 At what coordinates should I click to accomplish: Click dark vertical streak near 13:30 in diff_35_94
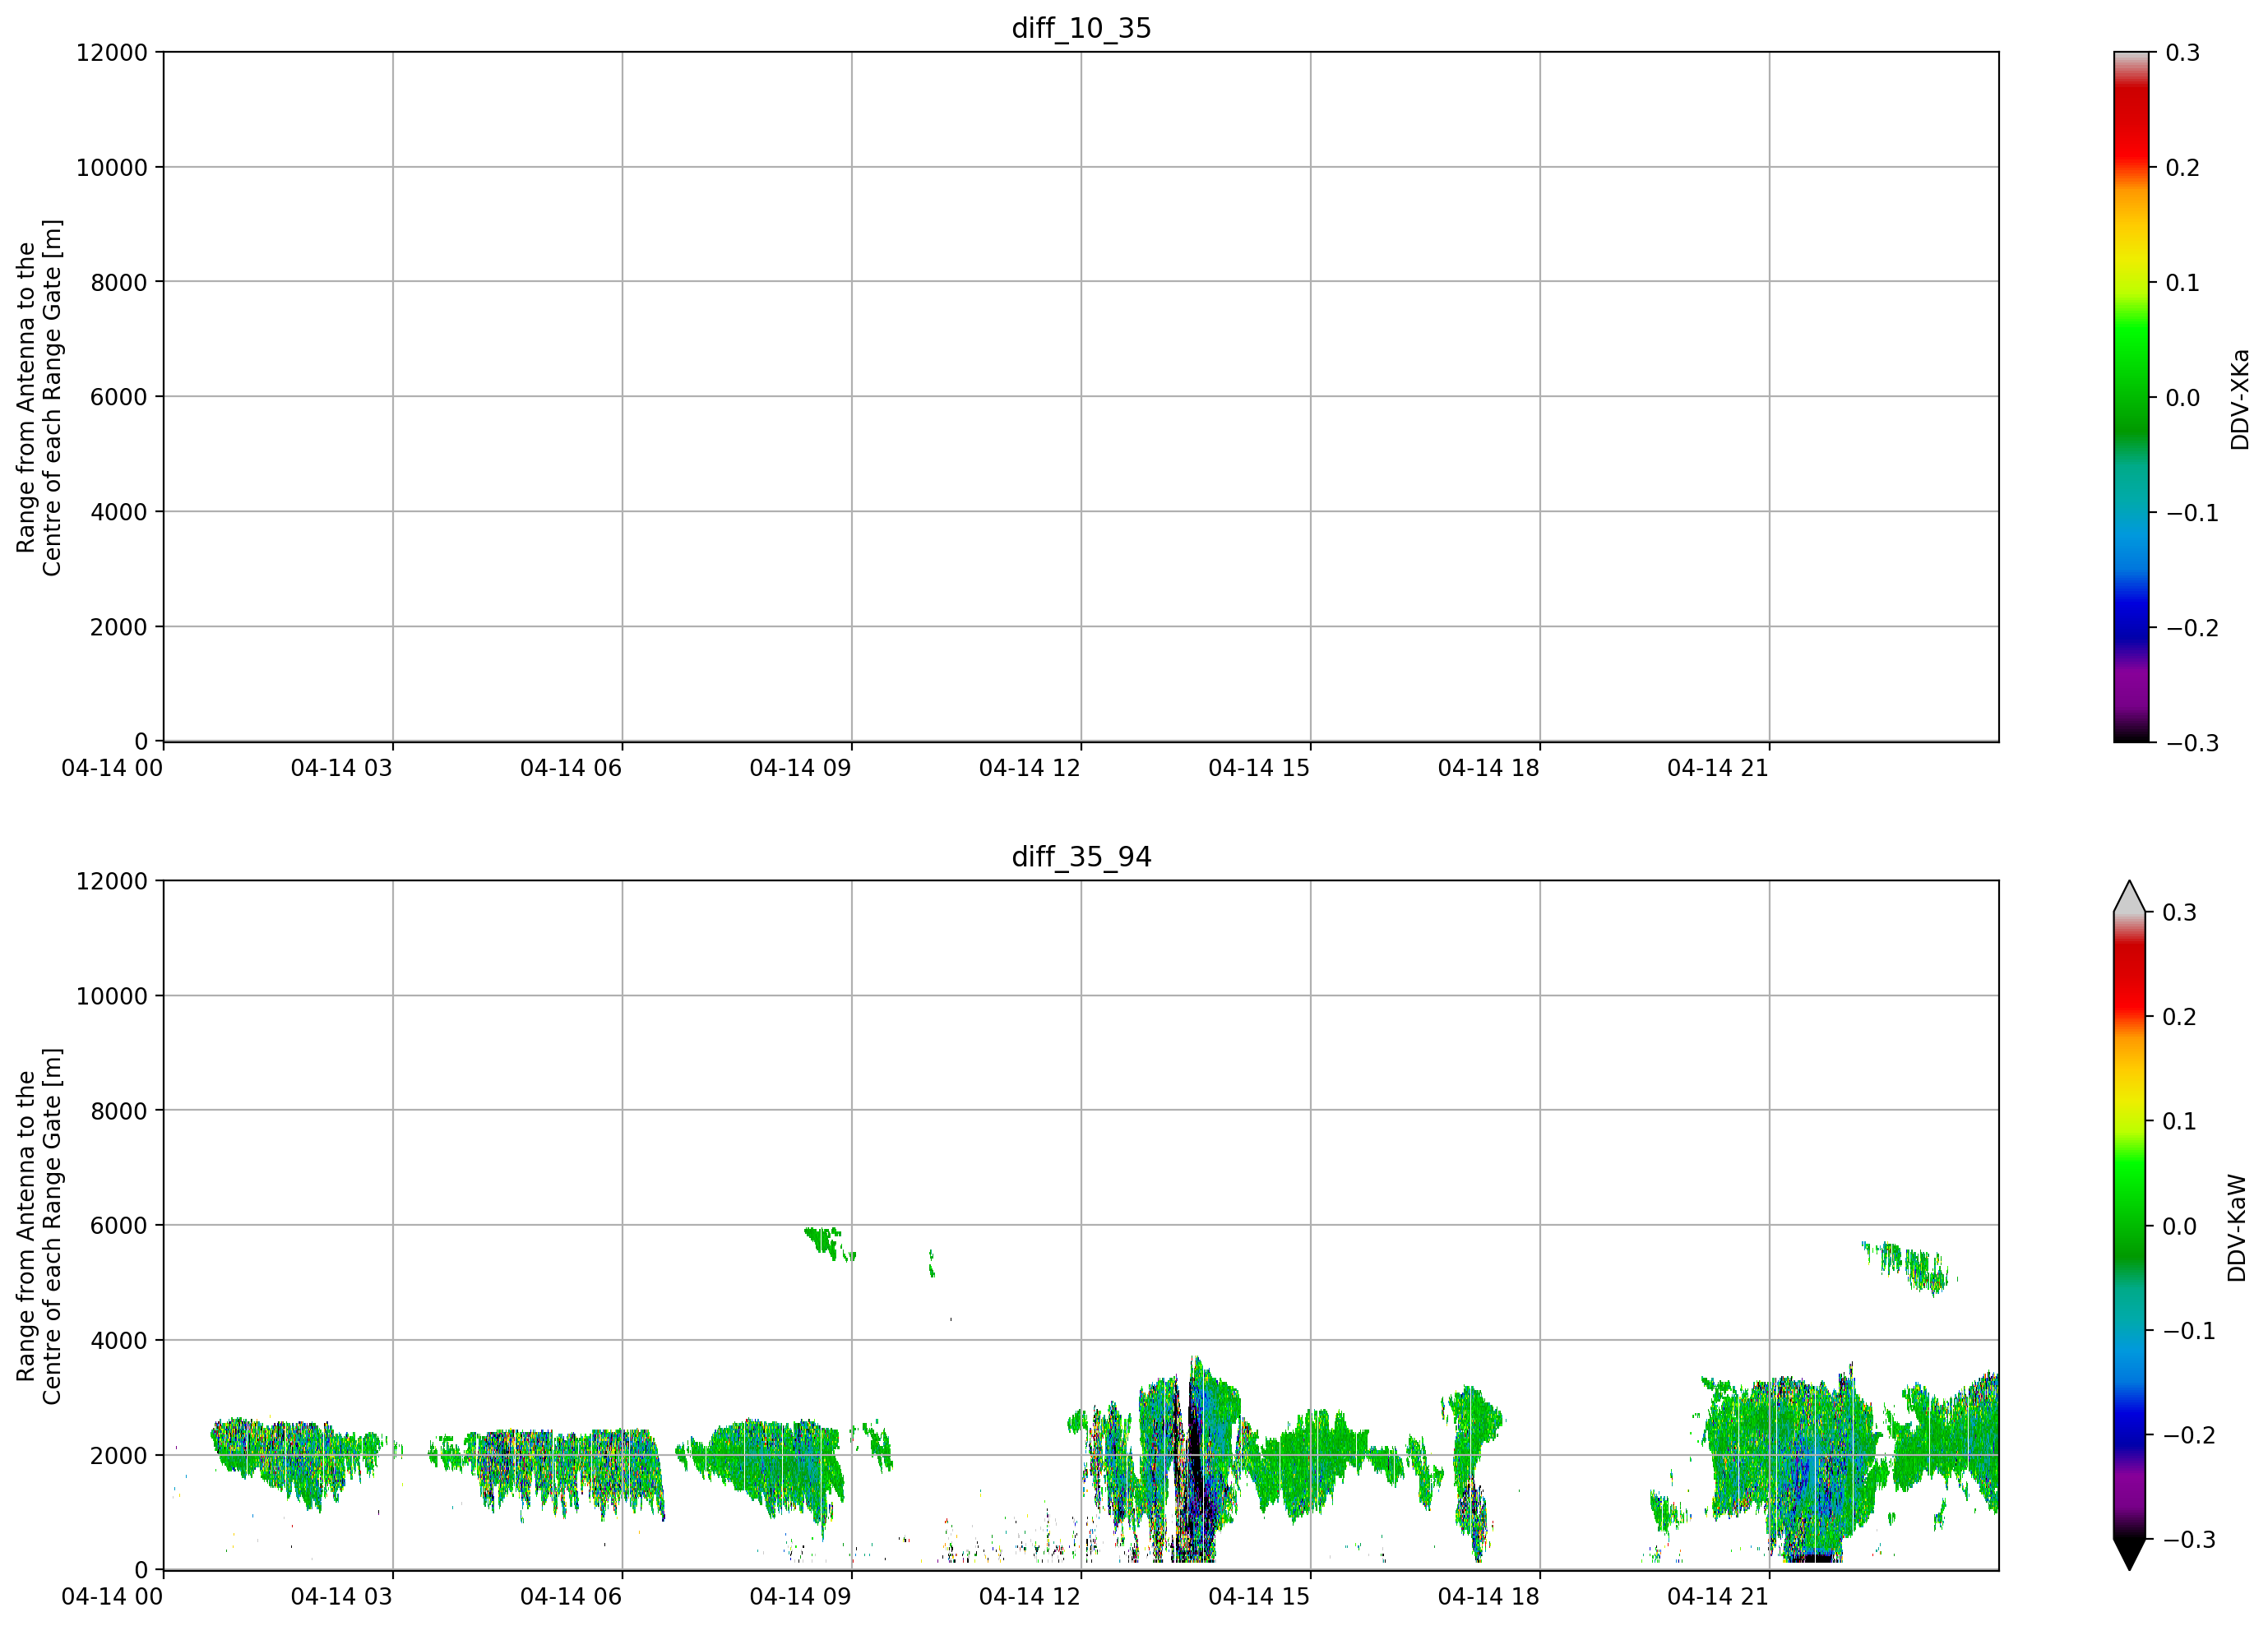(1196, 1461)
